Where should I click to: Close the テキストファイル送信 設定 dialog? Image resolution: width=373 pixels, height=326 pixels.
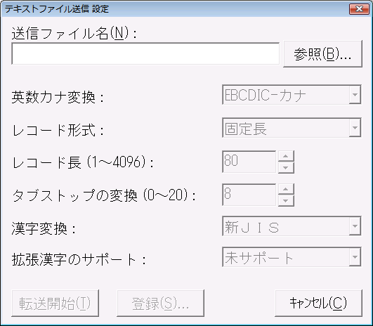359,9
